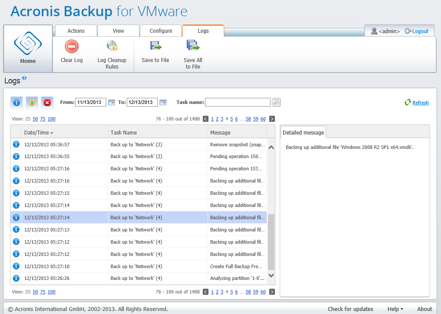441x314 pixels.
Task: Click the admin user icon
Action: (x=374, y=31)
